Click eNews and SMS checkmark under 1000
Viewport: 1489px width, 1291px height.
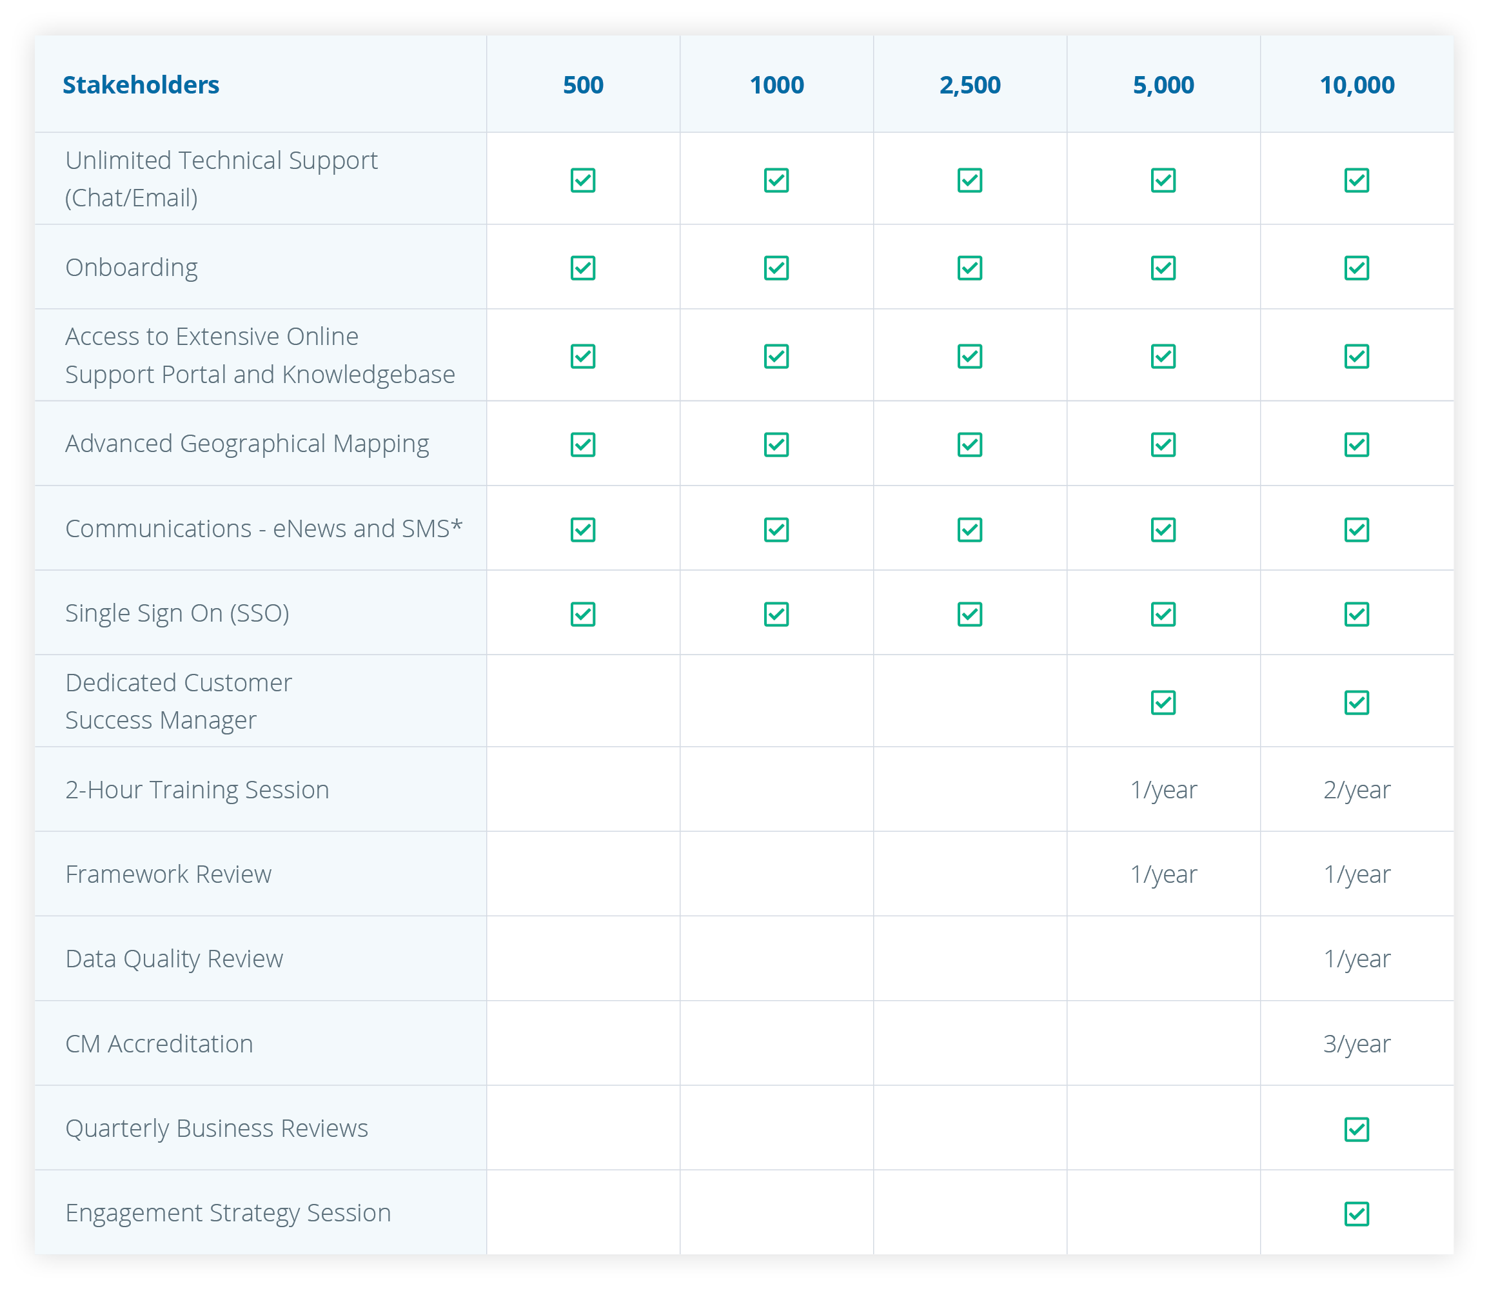tap(776, 529)
